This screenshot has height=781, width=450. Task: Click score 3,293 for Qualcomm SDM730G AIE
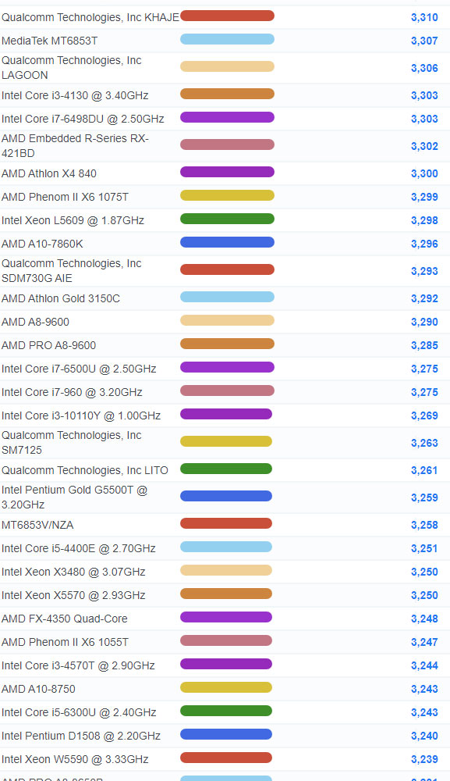tap(424, 272)
